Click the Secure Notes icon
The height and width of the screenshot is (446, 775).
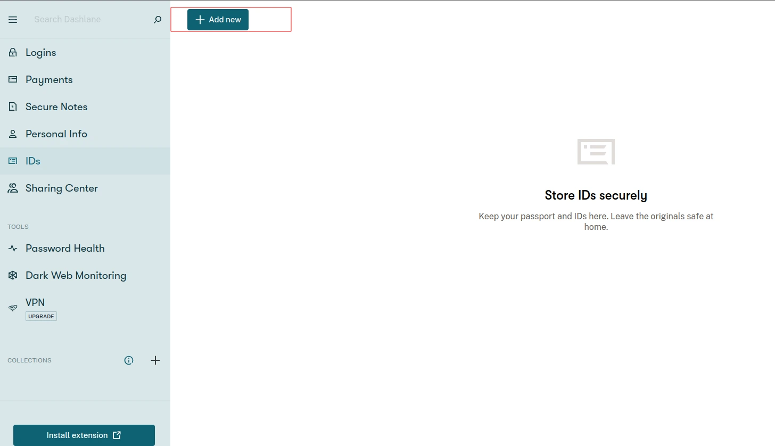[13, 107]
